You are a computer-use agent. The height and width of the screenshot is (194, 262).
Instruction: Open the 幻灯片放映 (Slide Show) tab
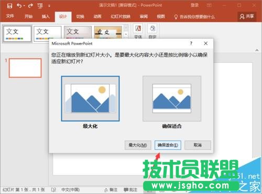121,16
